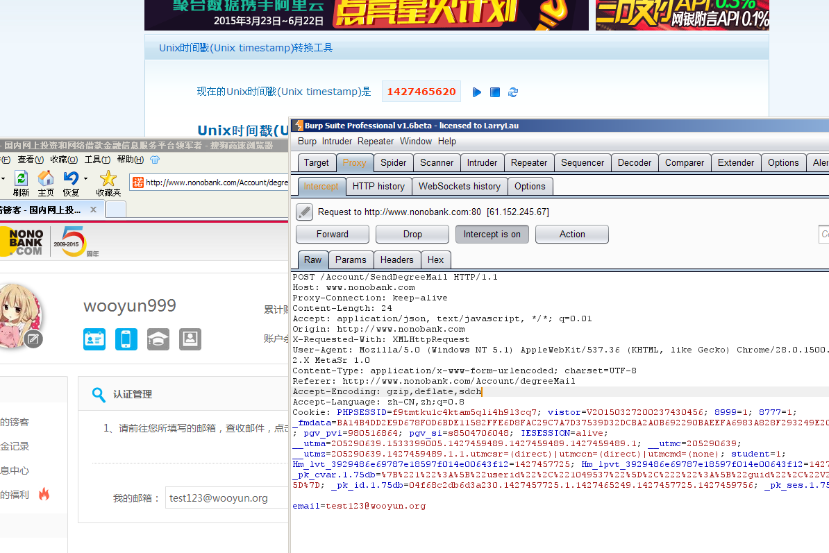829x553 pixels.
Task: Click the 金记录 sidebar link
Action: point(15,446)
